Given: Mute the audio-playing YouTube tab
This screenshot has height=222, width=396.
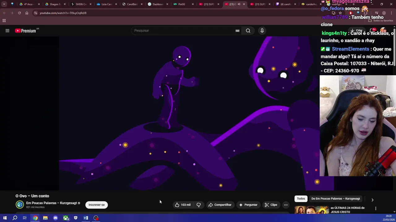Looking at the screenshot, I should (x=239, y=4).
